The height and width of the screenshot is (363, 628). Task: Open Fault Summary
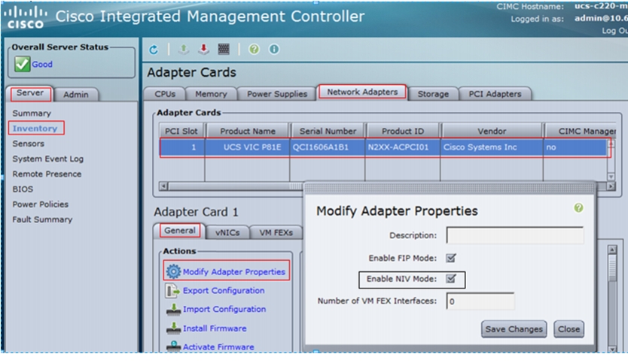click(42, 219)
